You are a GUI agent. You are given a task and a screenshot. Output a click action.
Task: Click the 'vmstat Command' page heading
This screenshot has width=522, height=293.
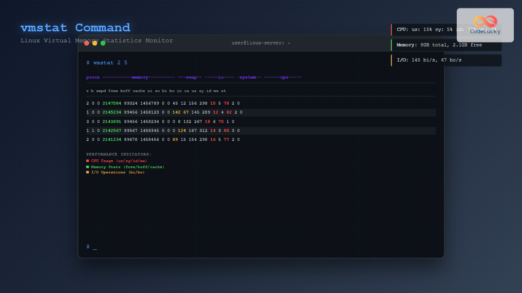[x=75, y=28]
